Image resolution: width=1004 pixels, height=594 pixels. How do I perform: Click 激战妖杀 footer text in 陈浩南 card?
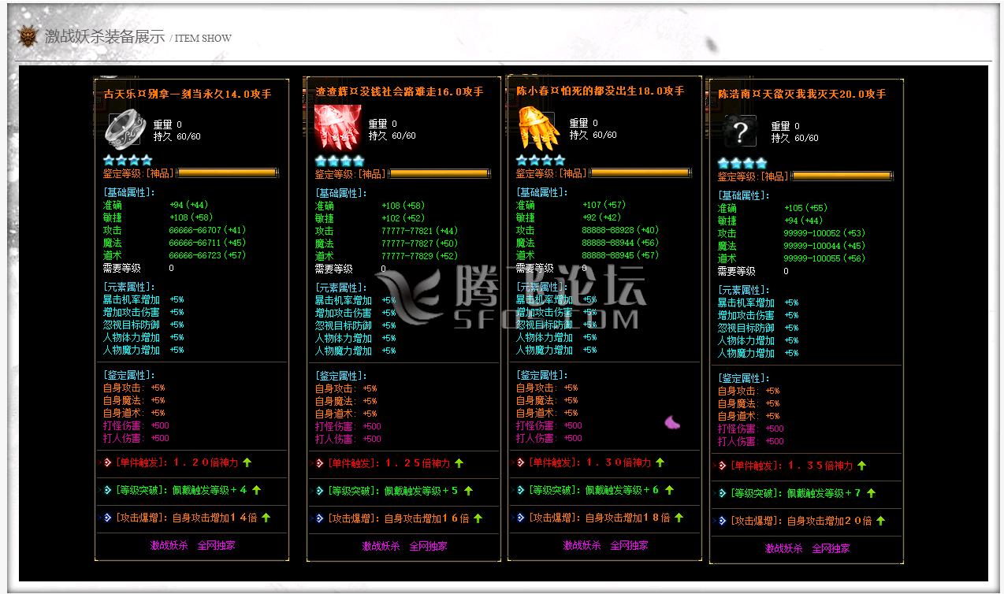point(783,548)
